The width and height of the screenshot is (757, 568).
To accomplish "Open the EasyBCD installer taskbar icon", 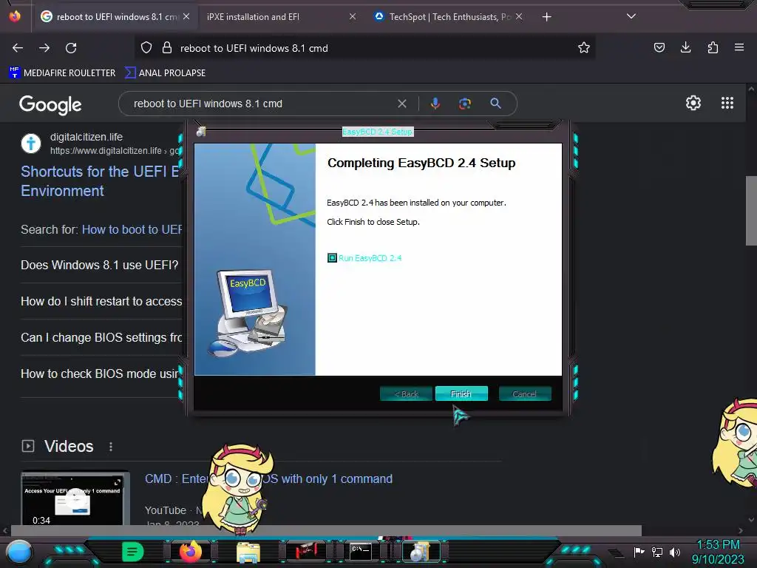I will click(421, 552).
